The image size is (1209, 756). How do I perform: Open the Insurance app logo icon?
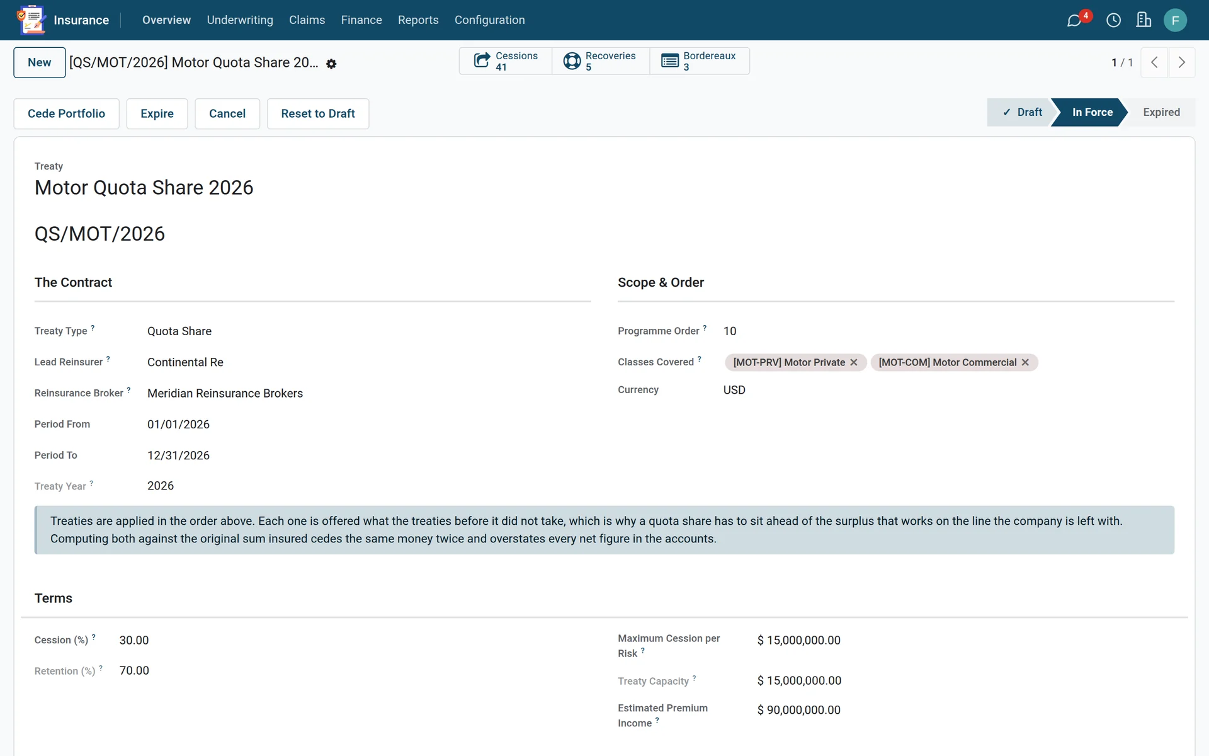click(31, 20)
